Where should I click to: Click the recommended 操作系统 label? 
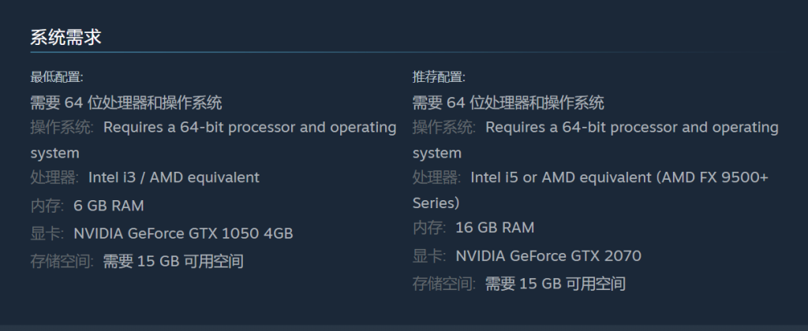click(x=443, y=127)
